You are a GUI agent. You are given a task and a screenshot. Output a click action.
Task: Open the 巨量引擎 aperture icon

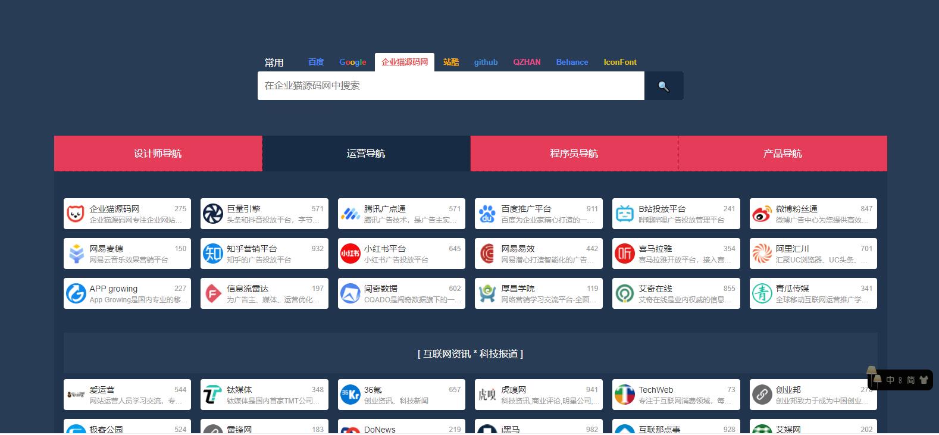point(212,214)
